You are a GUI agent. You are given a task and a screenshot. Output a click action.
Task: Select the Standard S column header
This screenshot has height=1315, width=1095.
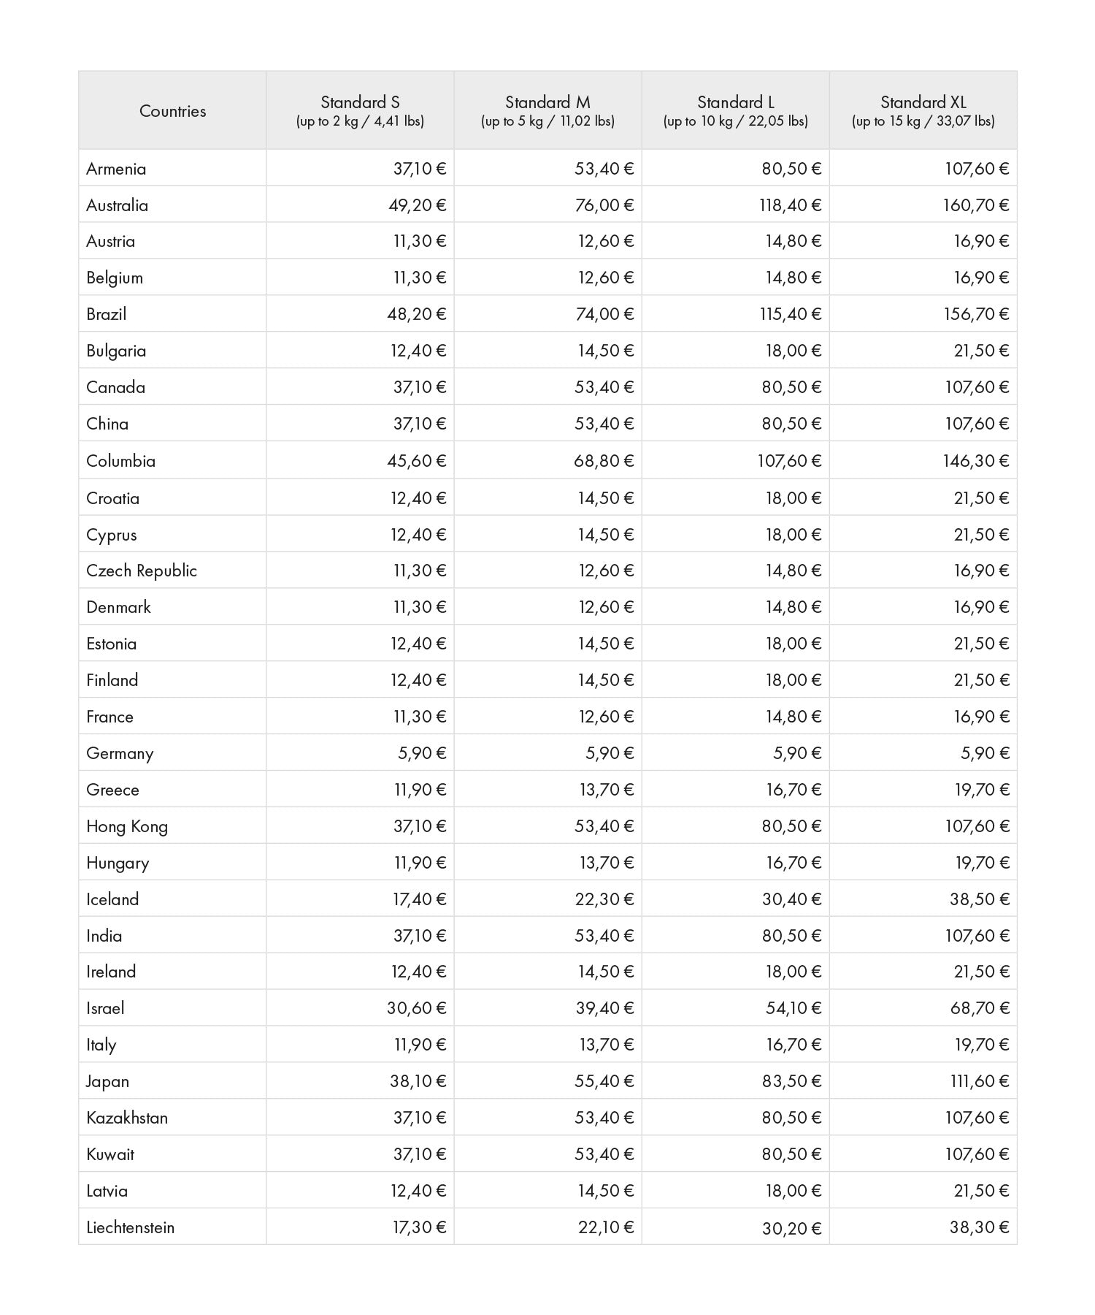point(360,111)
